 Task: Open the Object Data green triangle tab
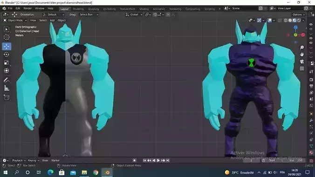311,146
